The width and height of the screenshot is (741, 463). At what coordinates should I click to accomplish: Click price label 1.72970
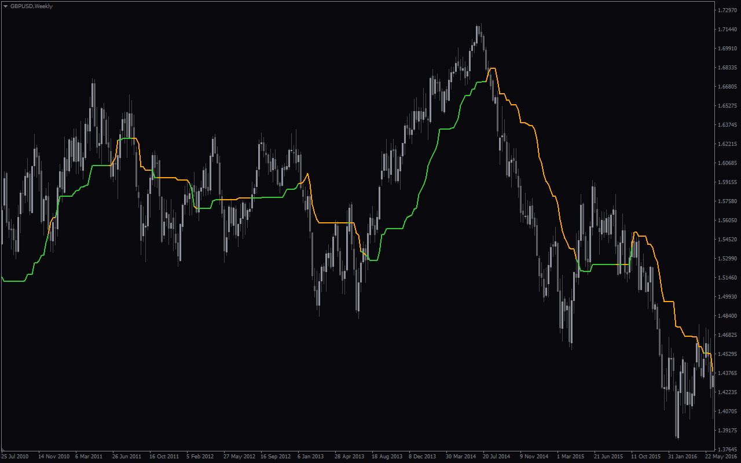pyautogui.click(x=727, y=10)
